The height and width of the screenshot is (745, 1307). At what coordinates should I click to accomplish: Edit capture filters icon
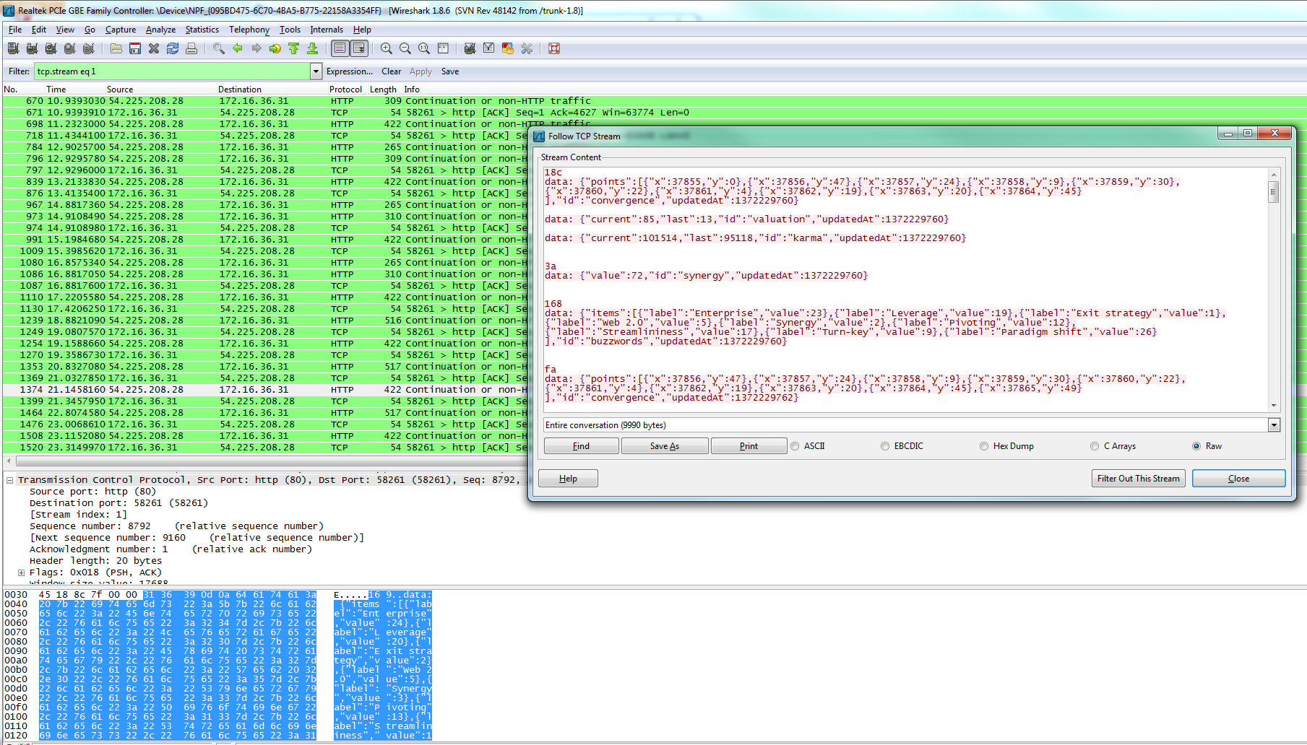point(470,48)
